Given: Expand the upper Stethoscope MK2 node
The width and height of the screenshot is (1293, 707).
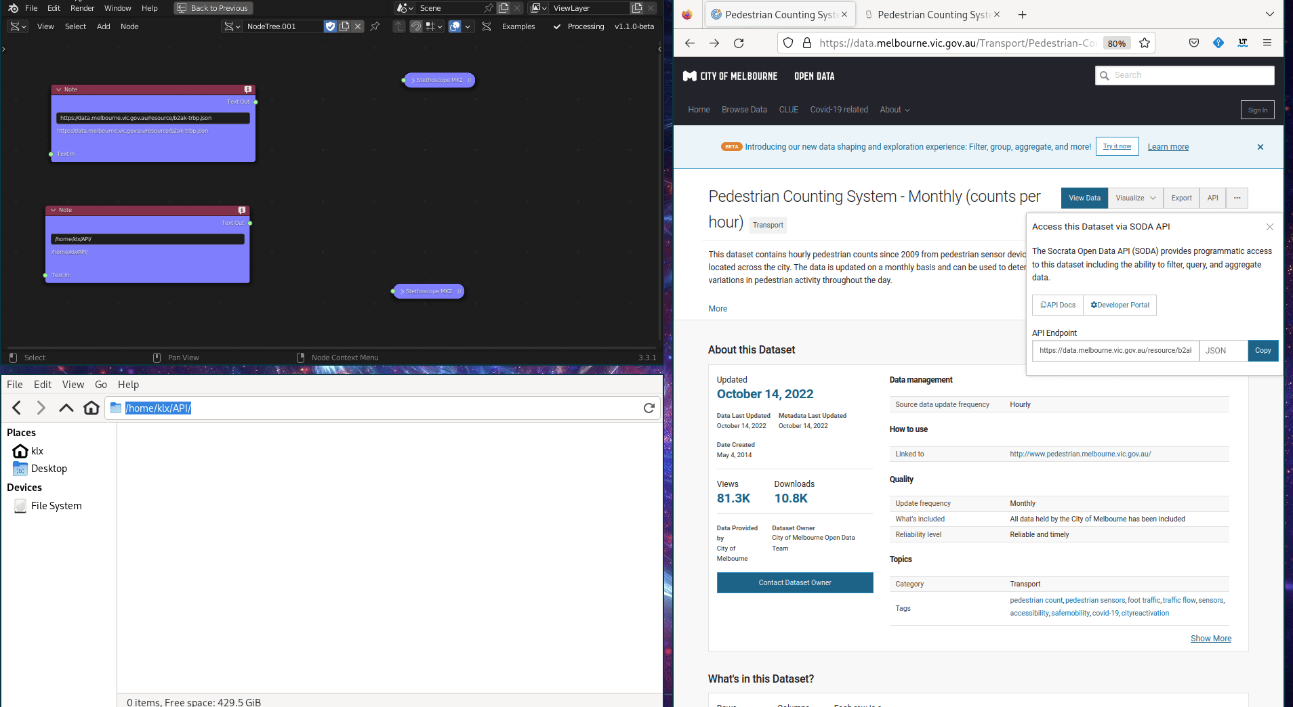Looking at the screenshot, I should (413, 80).
